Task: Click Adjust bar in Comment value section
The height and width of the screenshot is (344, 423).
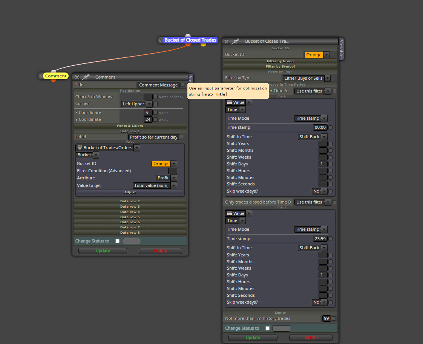Action: pos(130,192)
